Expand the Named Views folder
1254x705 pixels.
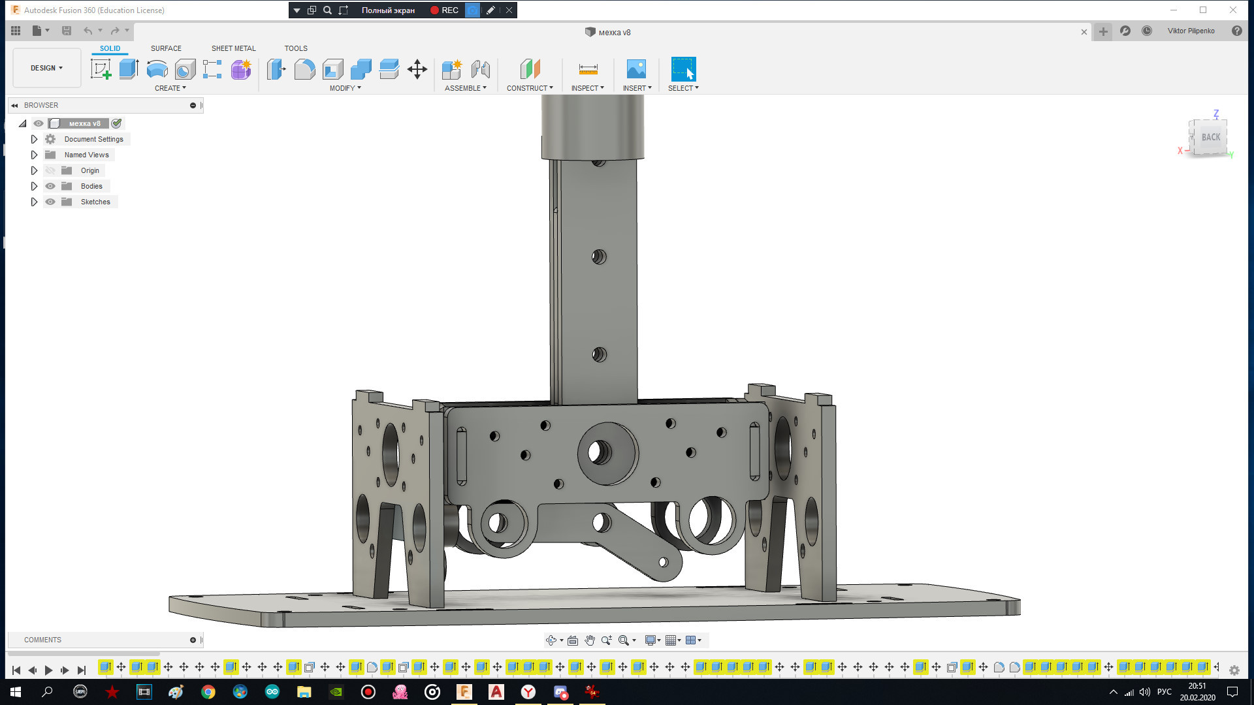pos(35,155)
